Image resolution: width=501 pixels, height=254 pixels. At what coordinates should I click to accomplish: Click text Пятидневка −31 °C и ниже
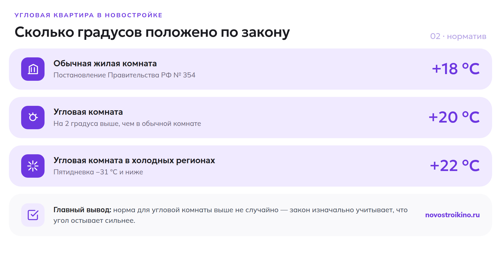point(98,172)
